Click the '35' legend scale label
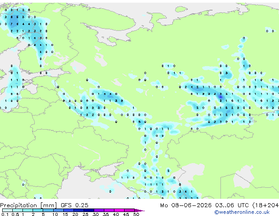This screenshot has height=216, width=279. pos(106,214)
